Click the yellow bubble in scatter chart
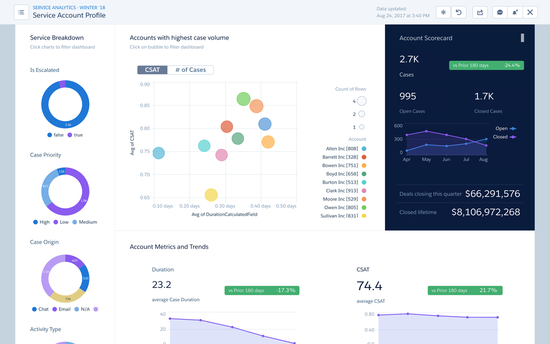The height and width of the screenshot is (344, 550). [x=211, y=194]
